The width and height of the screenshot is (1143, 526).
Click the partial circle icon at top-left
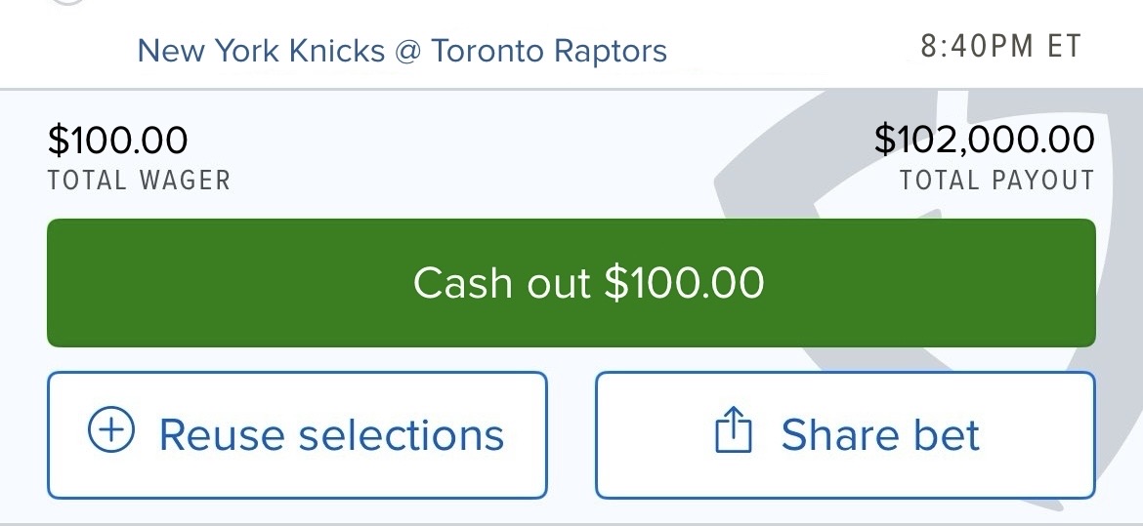coord(66,3)
